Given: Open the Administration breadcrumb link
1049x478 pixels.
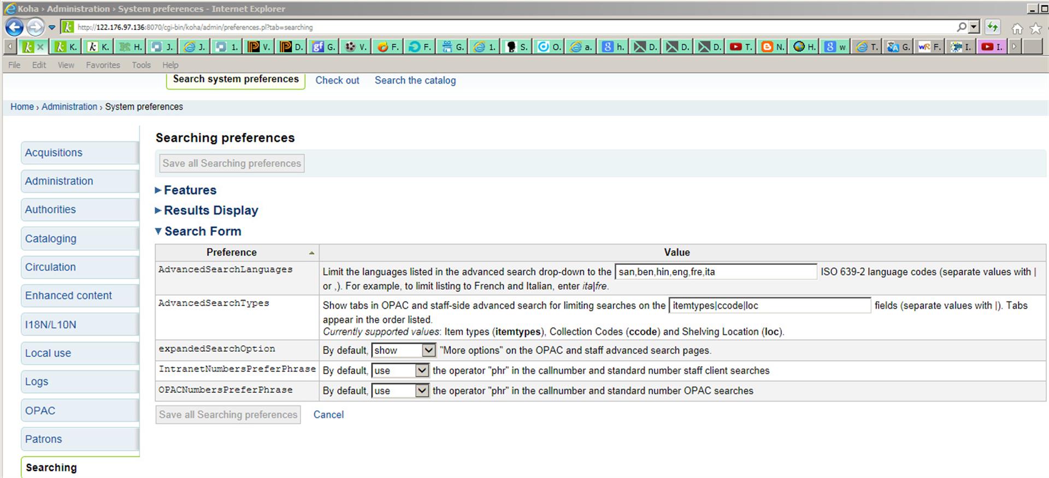Looking at the screenshot, I should click(x=69, y=107).
